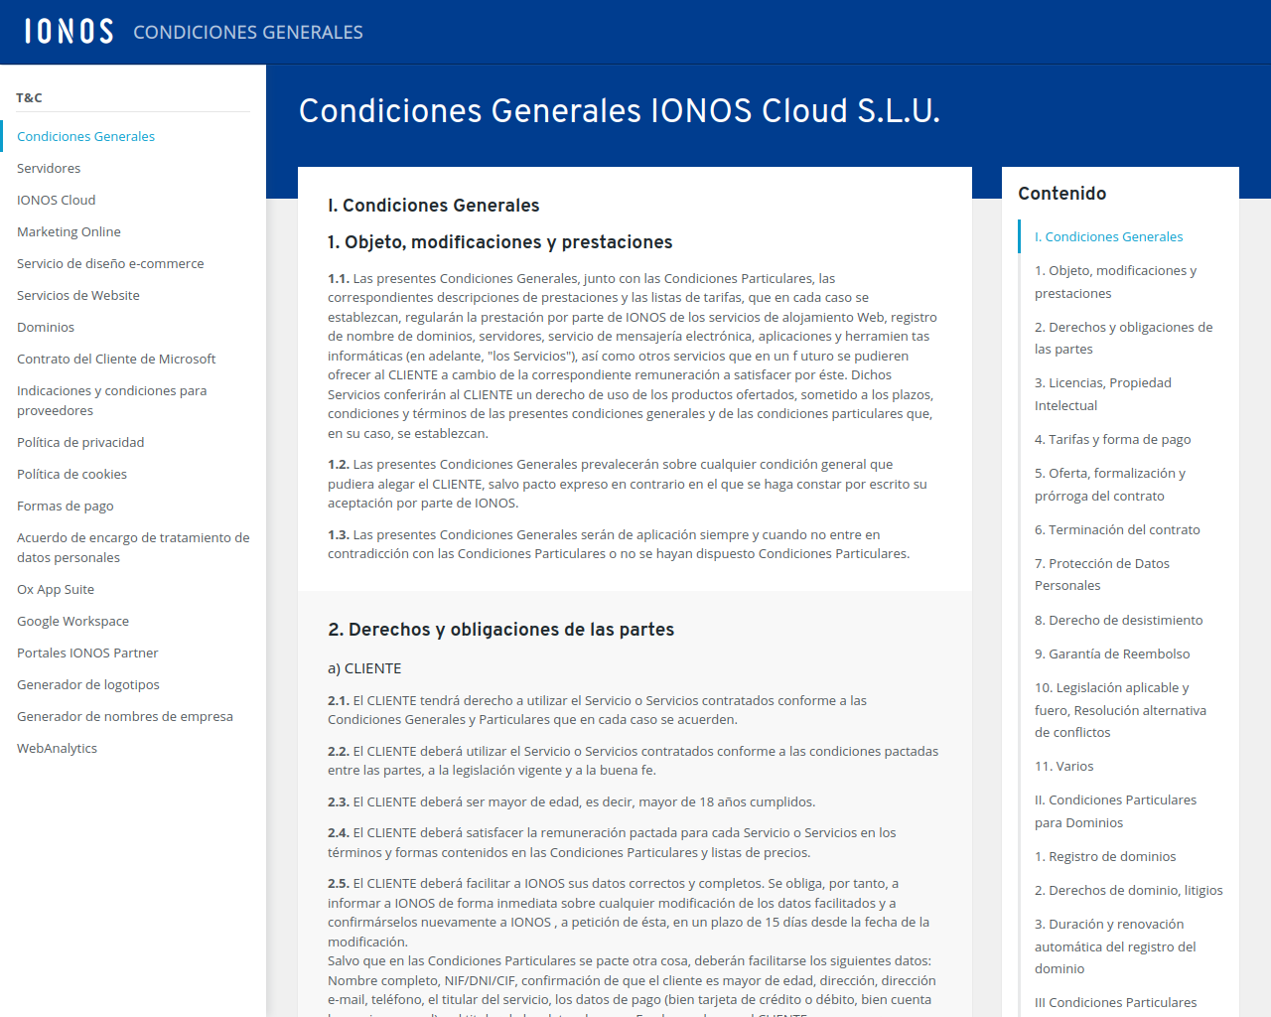
Task: Open Condiciones Generales in left sidebar
Action: pos(85,136)
